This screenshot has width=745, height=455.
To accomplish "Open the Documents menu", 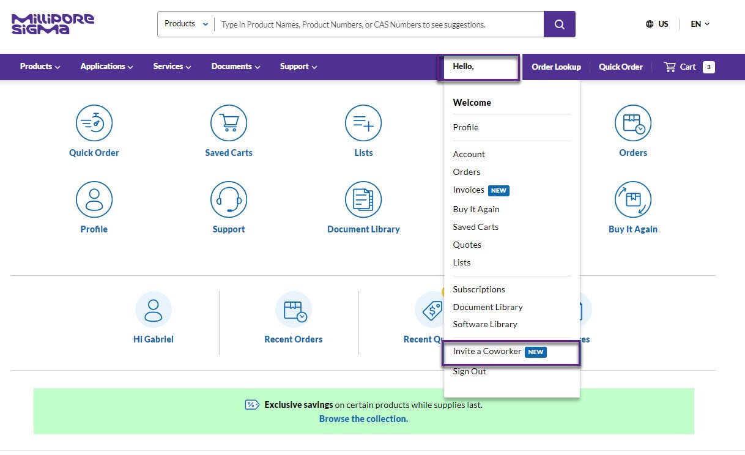I will tap(235, 66).
